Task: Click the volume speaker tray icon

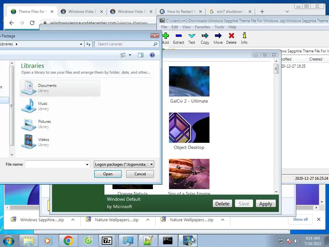Action: coord(297,241)
